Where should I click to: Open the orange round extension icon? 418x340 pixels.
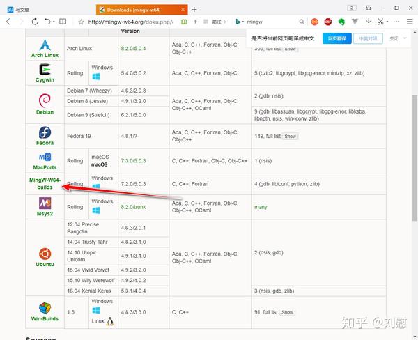(x=315, y=22)
